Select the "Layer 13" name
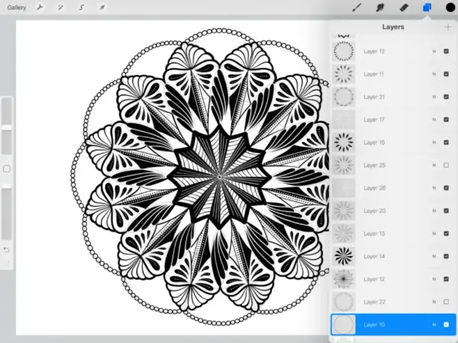Image resolution: width=458 pixels, height=343 pixels. [x=374, y=233]
